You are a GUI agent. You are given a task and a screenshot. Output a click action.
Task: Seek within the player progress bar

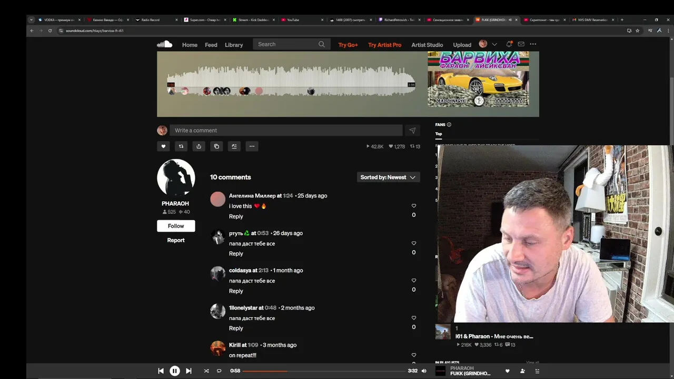pos(324,371)
